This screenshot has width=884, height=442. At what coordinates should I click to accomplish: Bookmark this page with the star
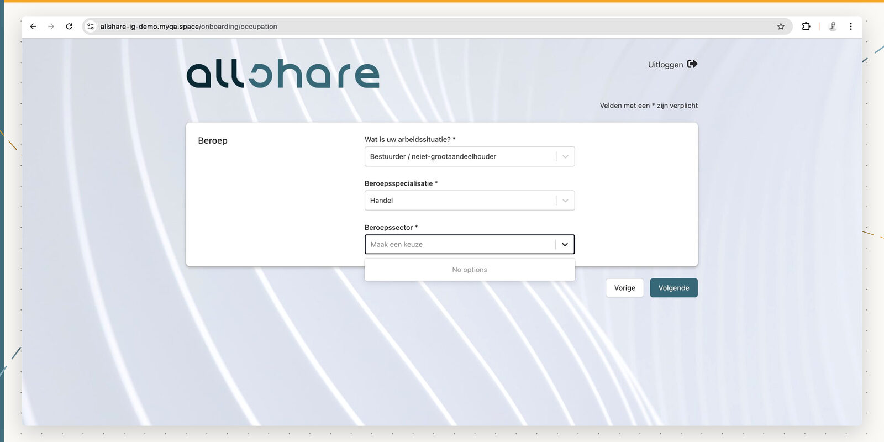[x=781, y=27]
